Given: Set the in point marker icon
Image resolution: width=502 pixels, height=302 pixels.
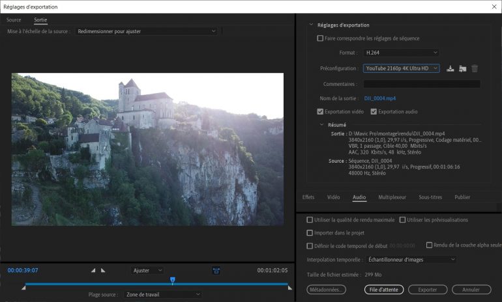Looking at the screenshot, I should point(93,270).
